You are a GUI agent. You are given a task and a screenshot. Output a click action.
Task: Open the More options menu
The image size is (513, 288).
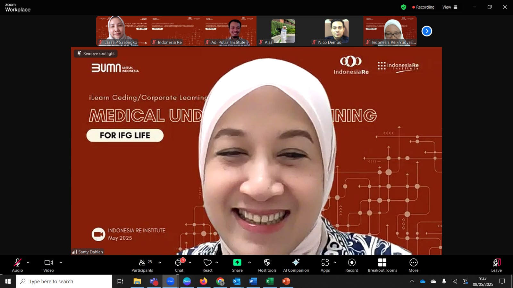413,265
